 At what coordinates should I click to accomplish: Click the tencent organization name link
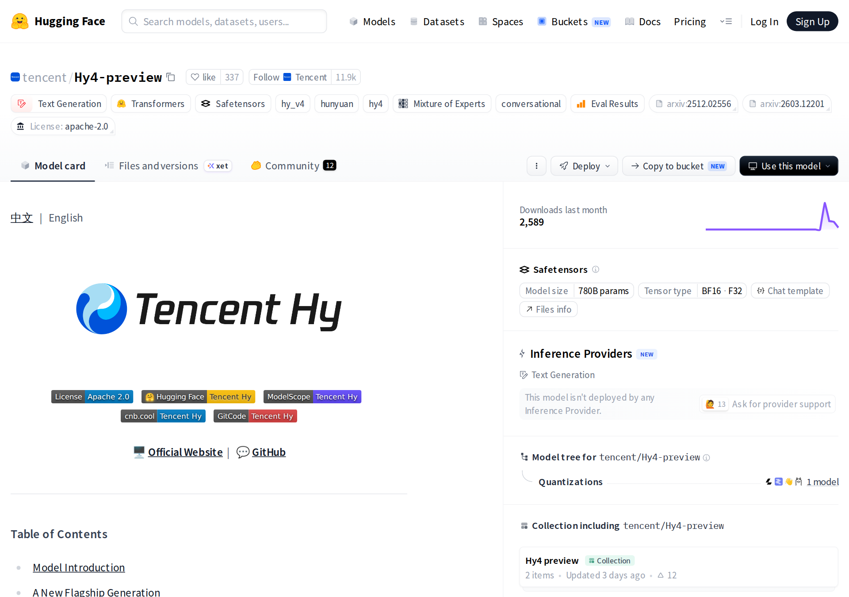coord(44,77)
